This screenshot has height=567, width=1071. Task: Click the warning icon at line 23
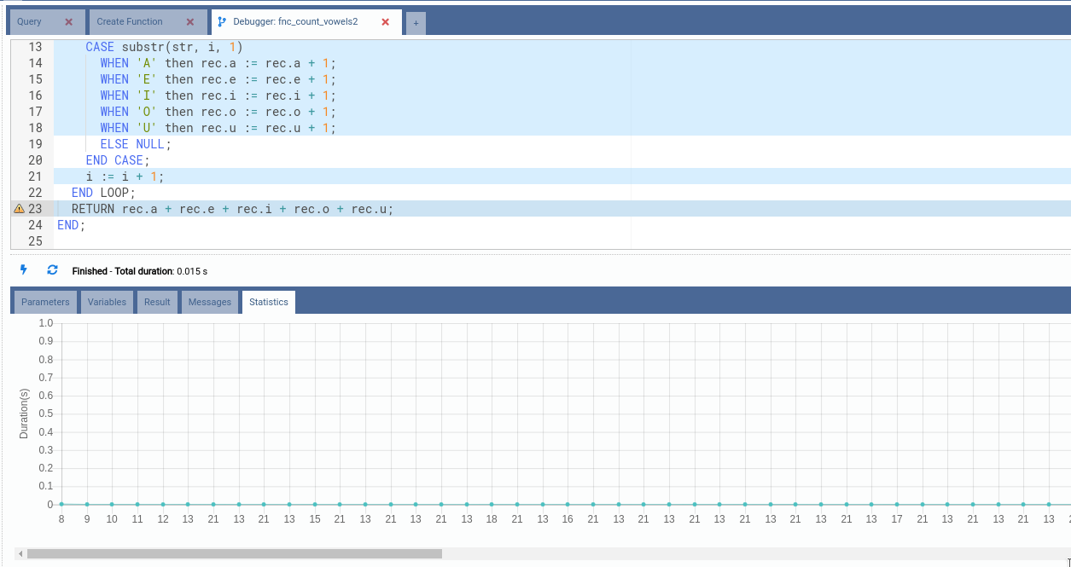point(19,209)
